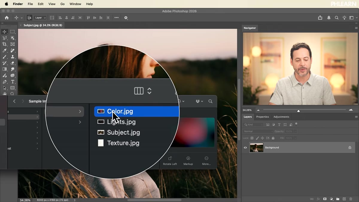Select the Eyedropper tool
Image resolution: width=359 pixels, height=202 pixels.
(x=4, y=51)
